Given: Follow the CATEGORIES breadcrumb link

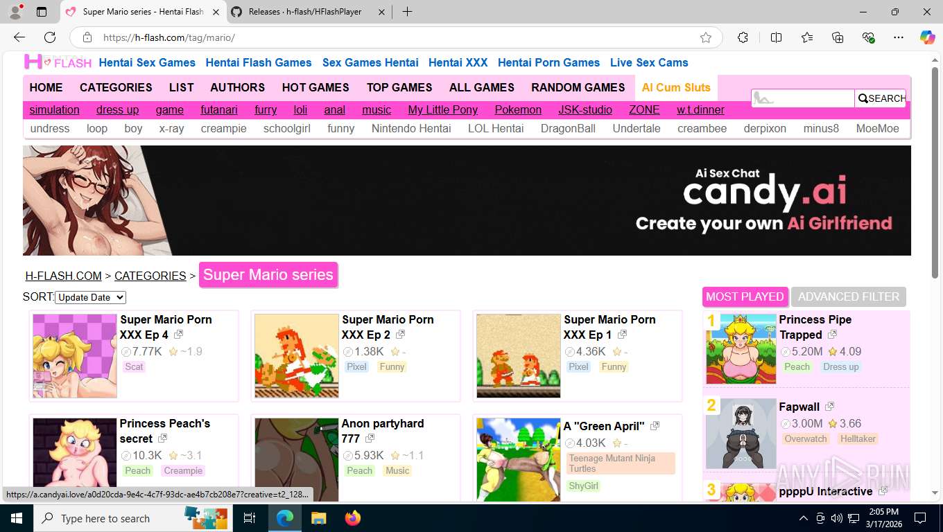Looking at the screenshot, I should coord(150,276).
